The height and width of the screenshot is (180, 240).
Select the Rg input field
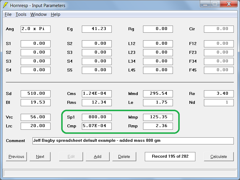(158, 29)
